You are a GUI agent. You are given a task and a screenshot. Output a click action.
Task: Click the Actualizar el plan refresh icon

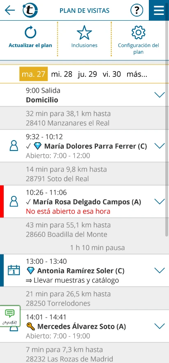[x=30, y=33]
